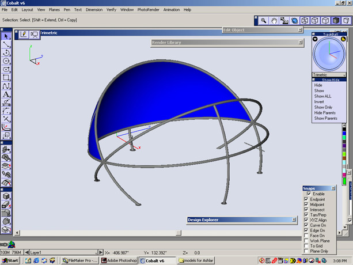This screenshot has height=265, width=353.
Task: Open the Planes menu
Action: [54, 10]
